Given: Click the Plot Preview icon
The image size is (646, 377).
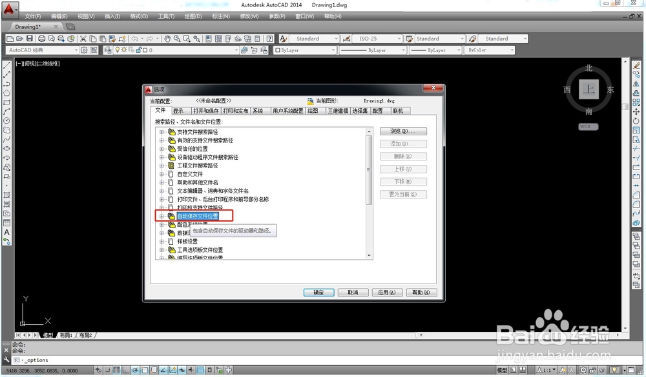Looking at the screenshot, I should [51, 39].
